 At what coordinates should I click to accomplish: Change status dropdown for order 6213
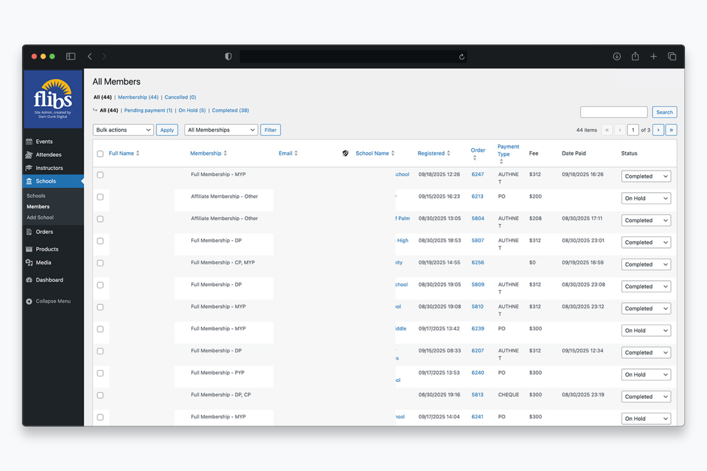click(x=646, y=198)
